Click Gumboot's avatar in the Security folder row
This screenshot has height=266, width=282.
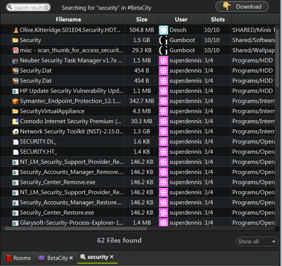(x=163, y=40)
